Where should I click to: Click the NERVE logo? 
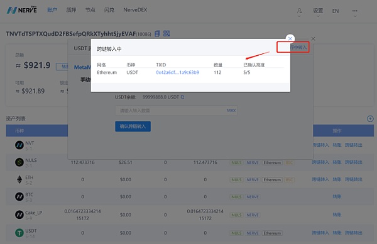click(21, 10)
